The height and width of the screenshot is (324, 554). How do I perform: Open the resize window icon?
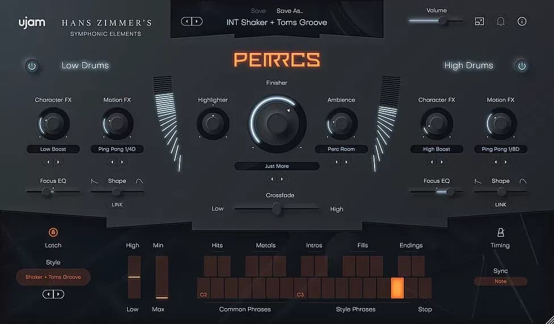tap(479, 21)
